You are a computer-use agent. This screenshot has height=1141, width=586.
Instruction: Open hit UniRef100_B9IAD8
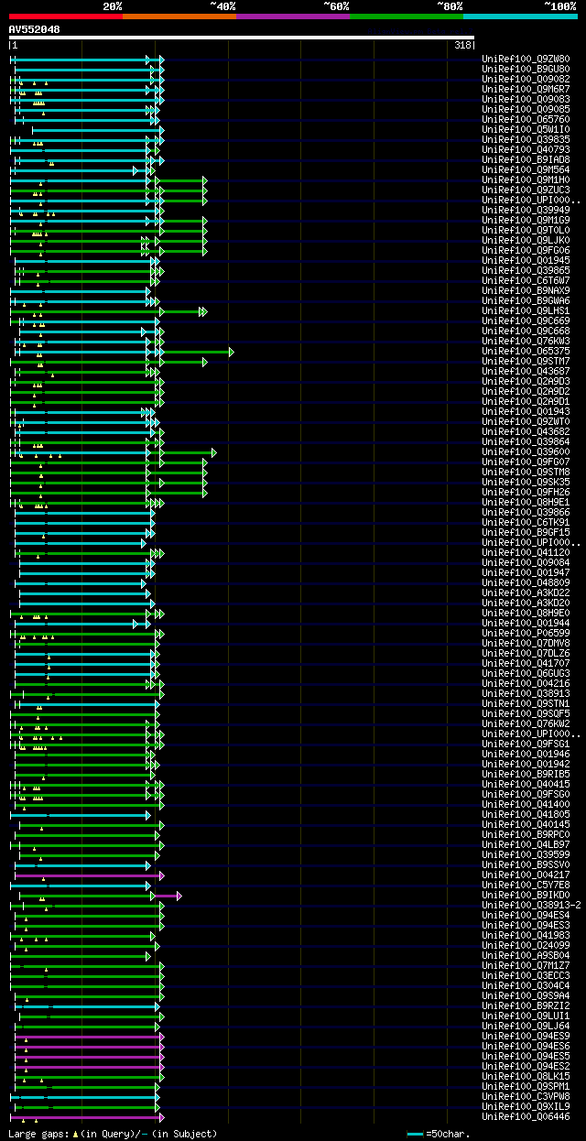(x=526, y=160)
